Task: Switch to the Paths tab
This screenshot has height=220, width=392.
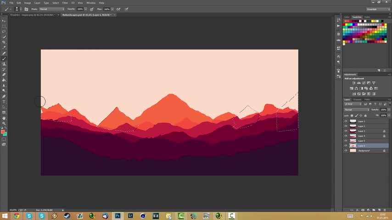Action: [x=367, y=99]
